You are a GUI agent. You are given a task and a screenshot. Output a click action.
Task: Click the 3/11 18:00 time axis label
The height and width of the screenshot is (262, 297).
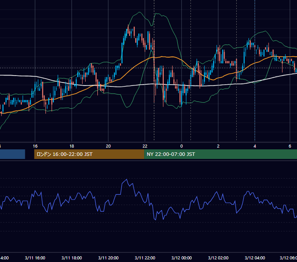coord(72,258)
